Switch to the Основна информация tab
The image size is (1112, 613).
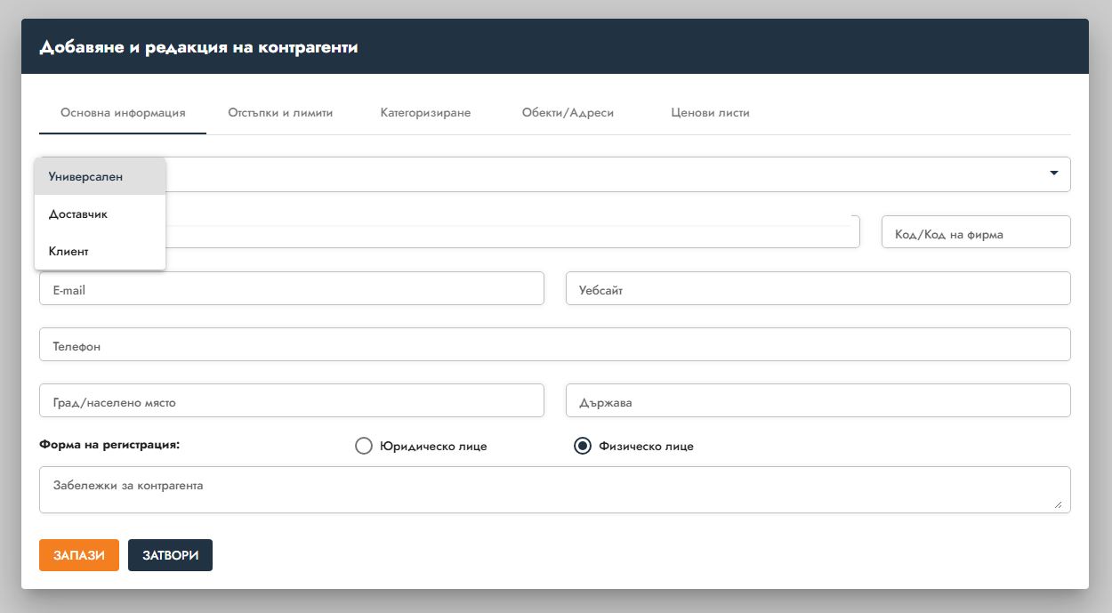pyautogui.click(x=123, y=113)
